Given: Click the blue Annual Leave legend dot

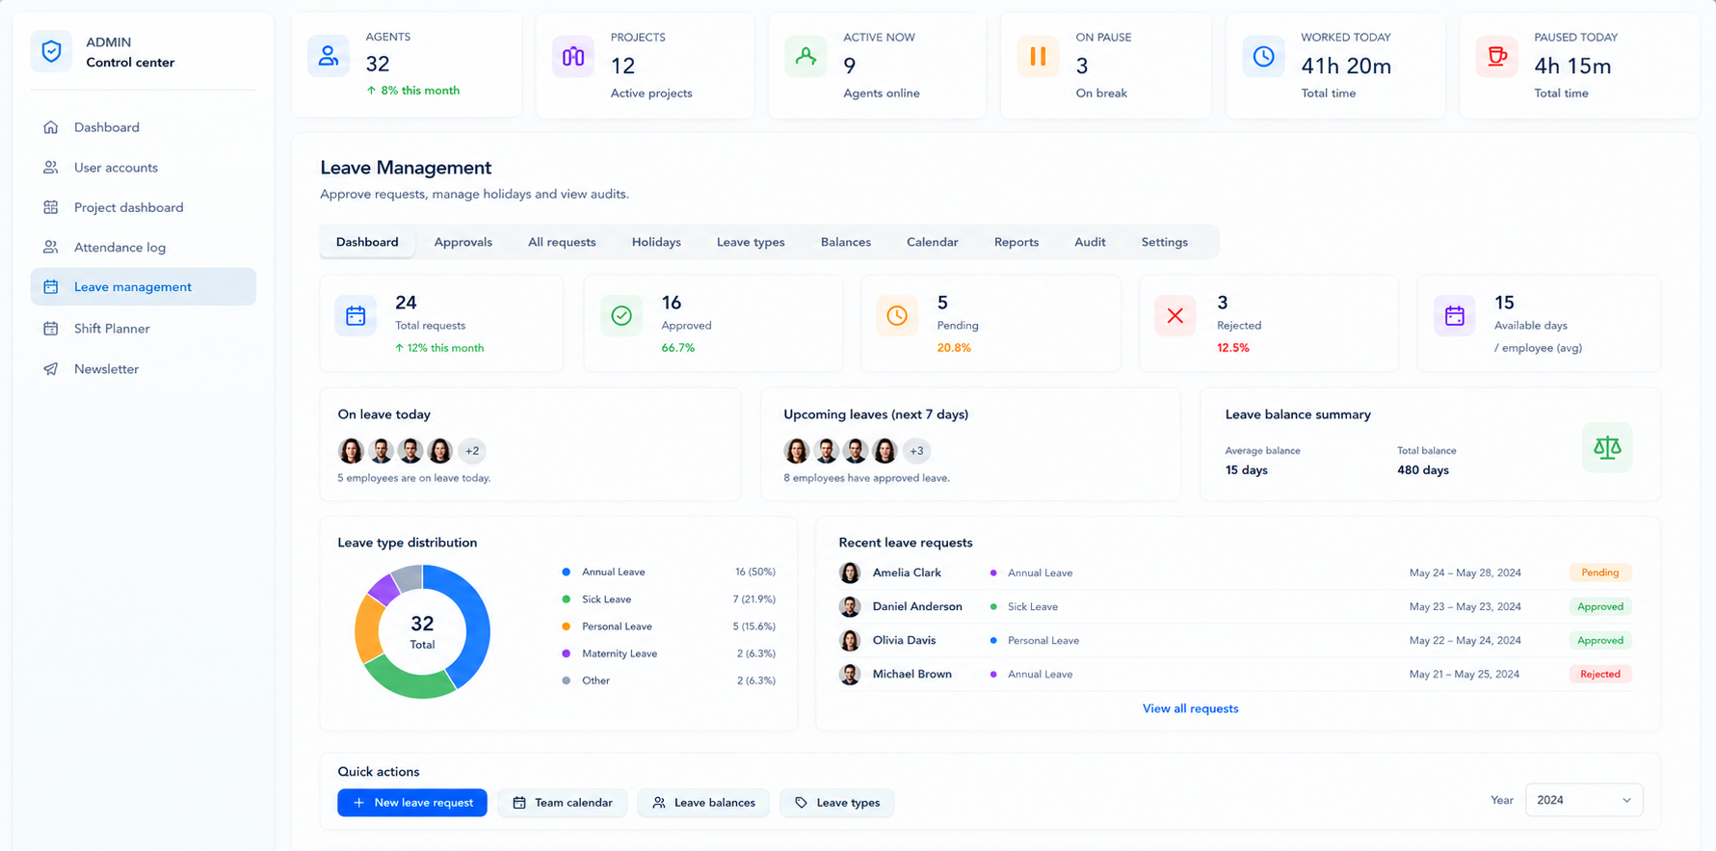Looking at the screenshot, I should (567, 572).
